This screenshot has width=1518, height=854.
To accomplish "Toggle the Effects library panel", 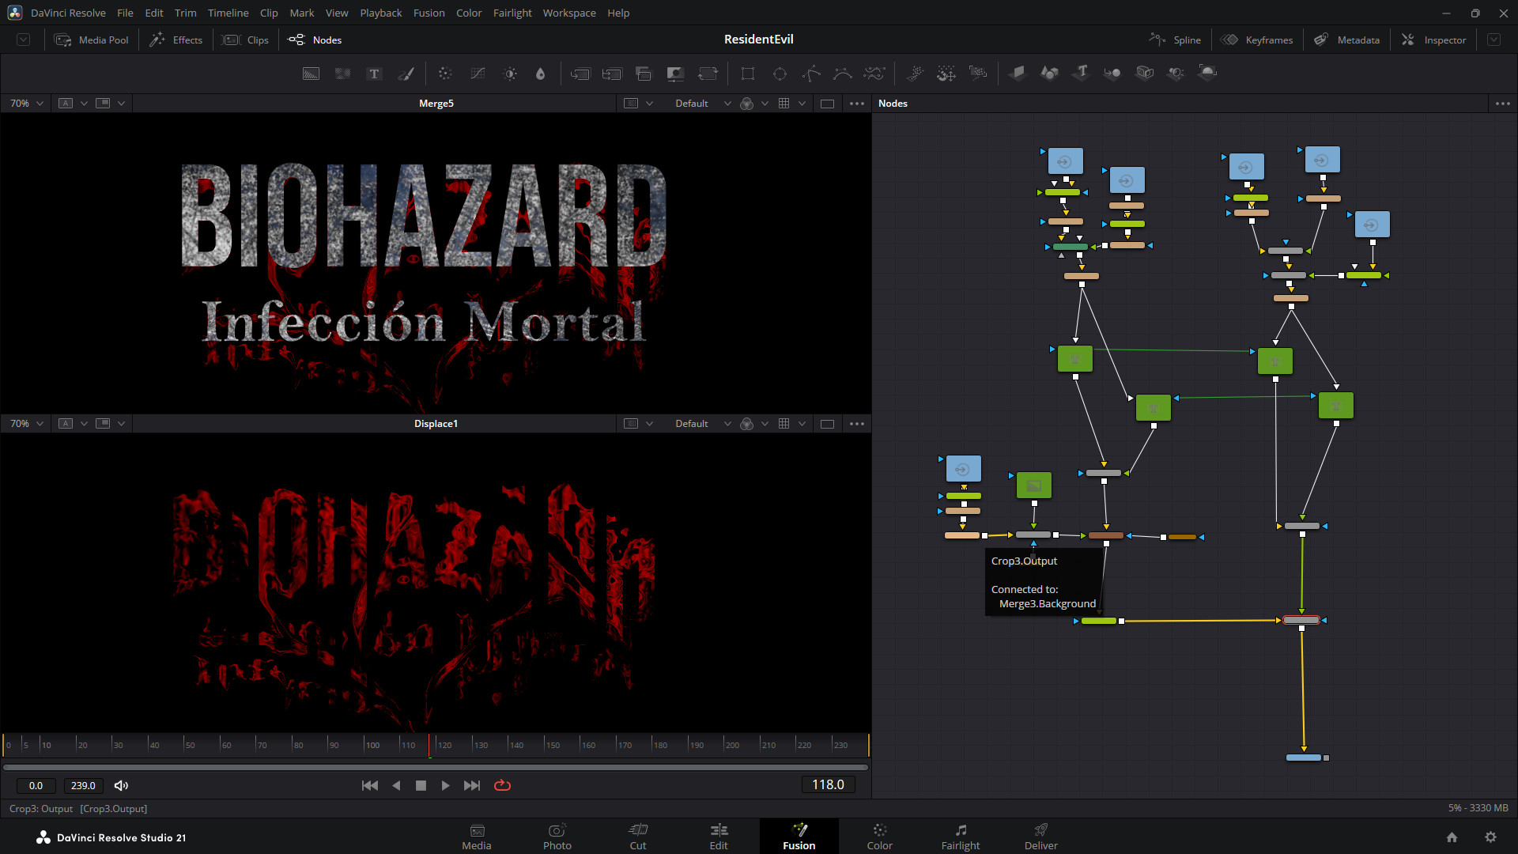I will 176,40.
